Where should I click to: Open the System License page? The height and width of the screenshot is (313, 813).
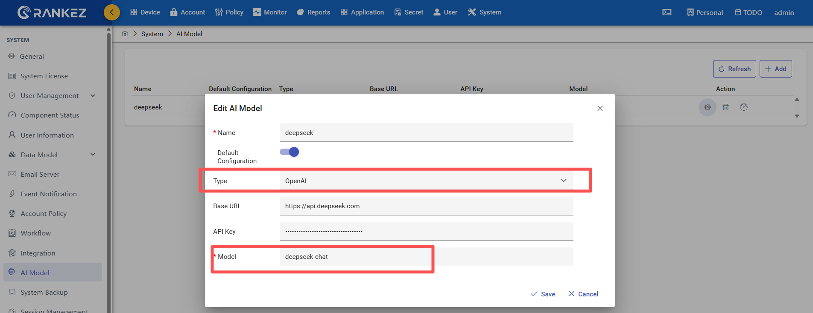tap(44, 76)
